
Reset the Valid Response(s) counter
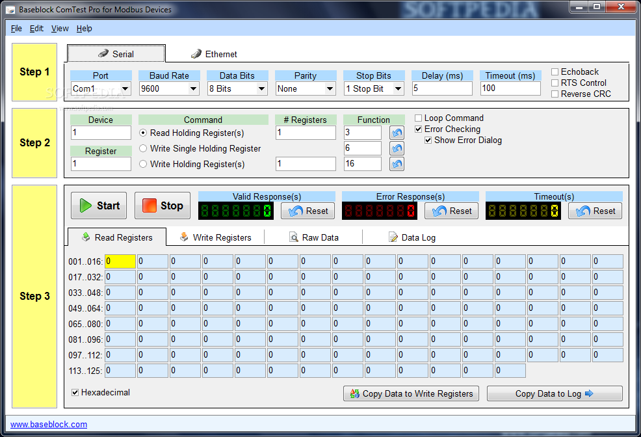pyautogui.click(x=308, y=211)
